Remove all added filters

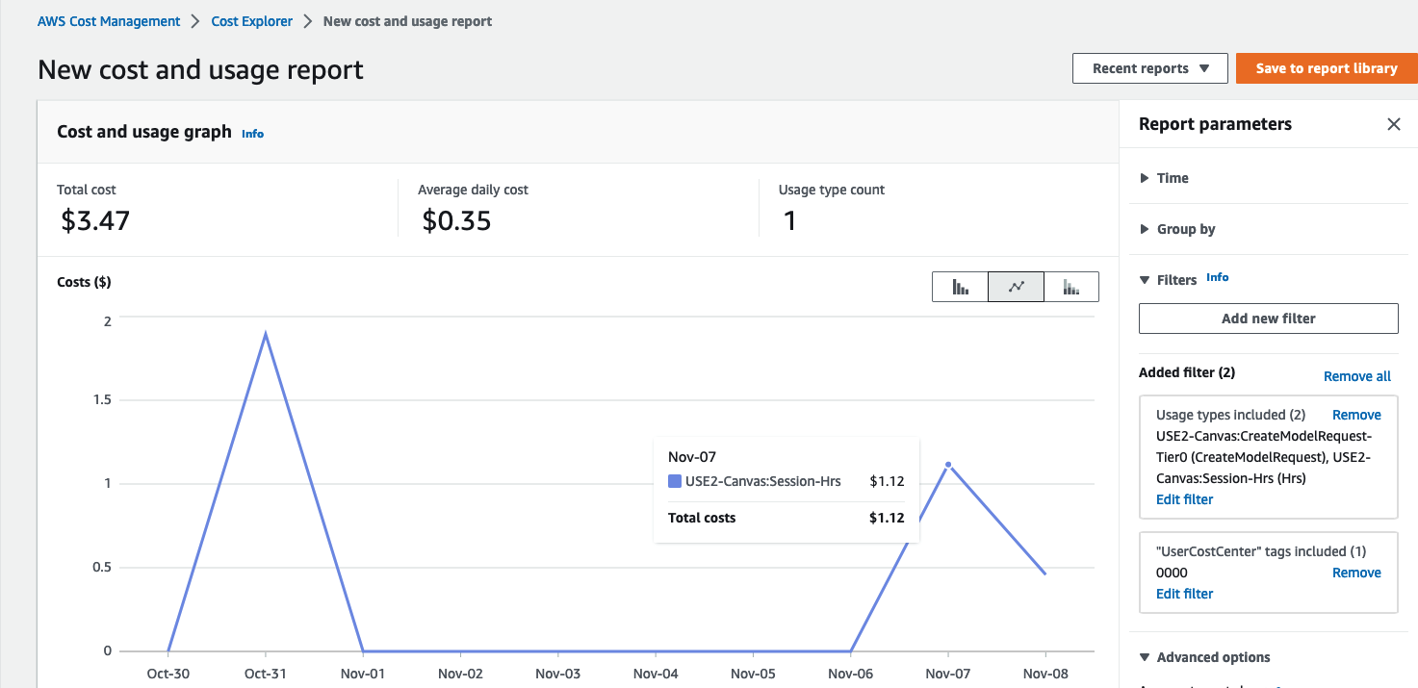tap(1356, 376)
